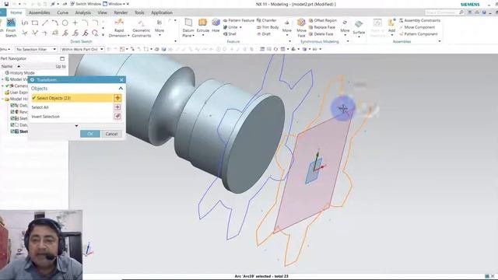Click the Surface icon
The height and width of the screenshot is (280, 498).
pyautogui.click(x=359, y=24)
